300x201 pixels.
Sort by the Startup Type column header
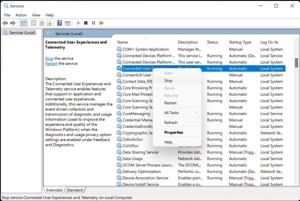[240, 42]
